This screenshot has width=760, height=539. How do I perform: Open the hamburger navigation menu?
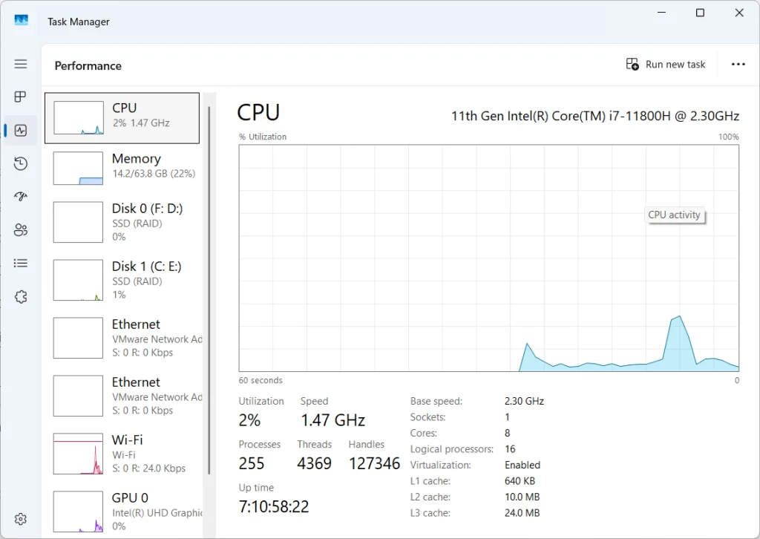coord(21,64)
